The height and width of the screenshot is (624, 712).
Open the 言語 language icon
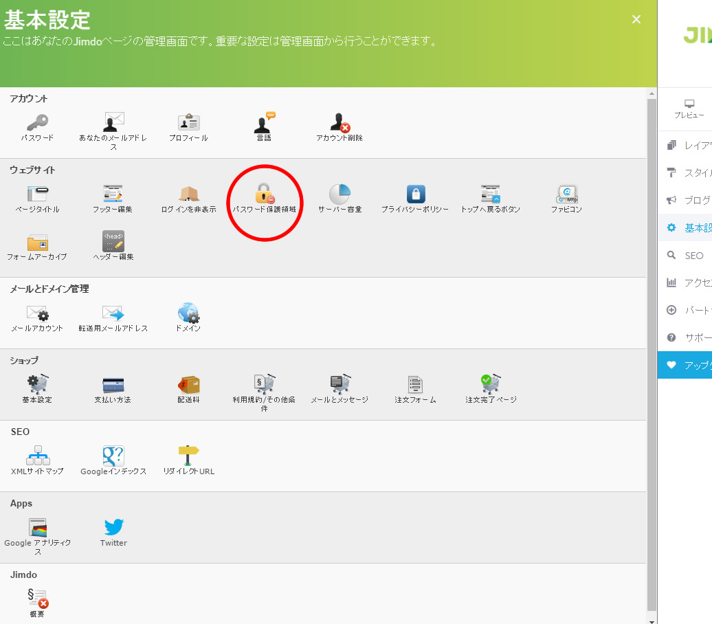tap(264, 122)
